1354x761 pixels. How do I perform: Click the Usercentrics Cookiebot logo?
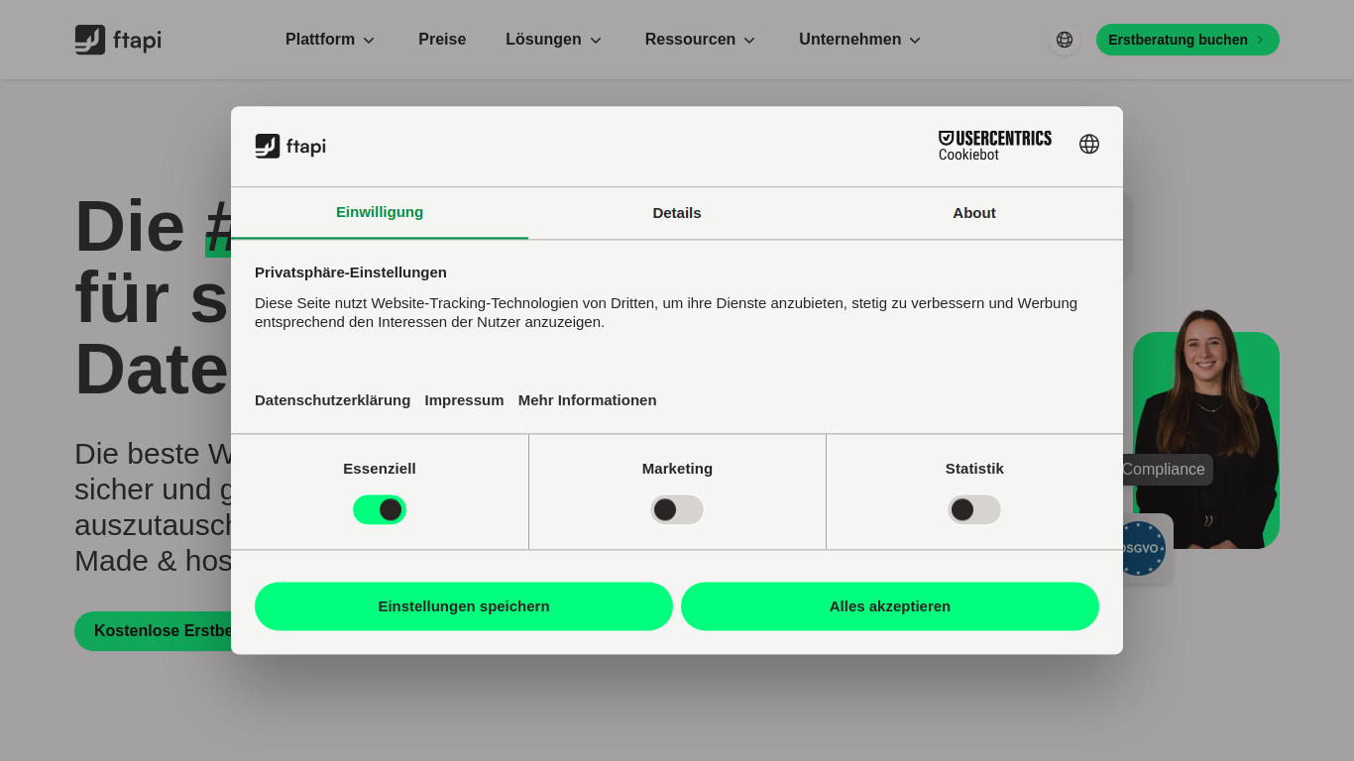(x=995, y=146)
